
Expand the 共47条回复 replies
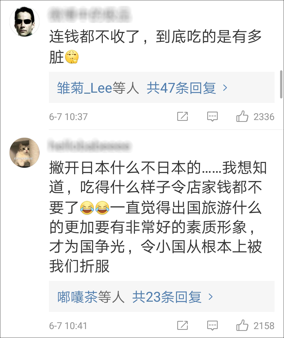[181, 88]
